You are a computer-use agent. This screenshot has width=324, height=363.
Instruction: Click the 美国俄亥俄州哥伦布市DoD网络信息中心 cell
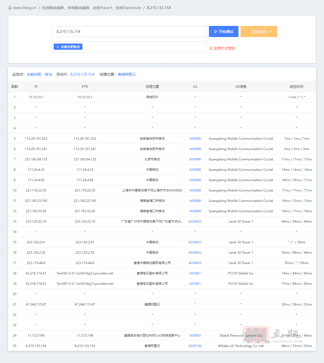point(152,336)
